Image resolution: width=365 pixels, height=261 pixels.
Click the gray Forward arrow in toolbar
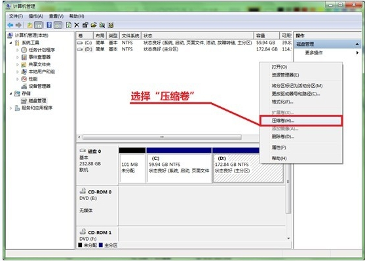click(x=18, y=25)
